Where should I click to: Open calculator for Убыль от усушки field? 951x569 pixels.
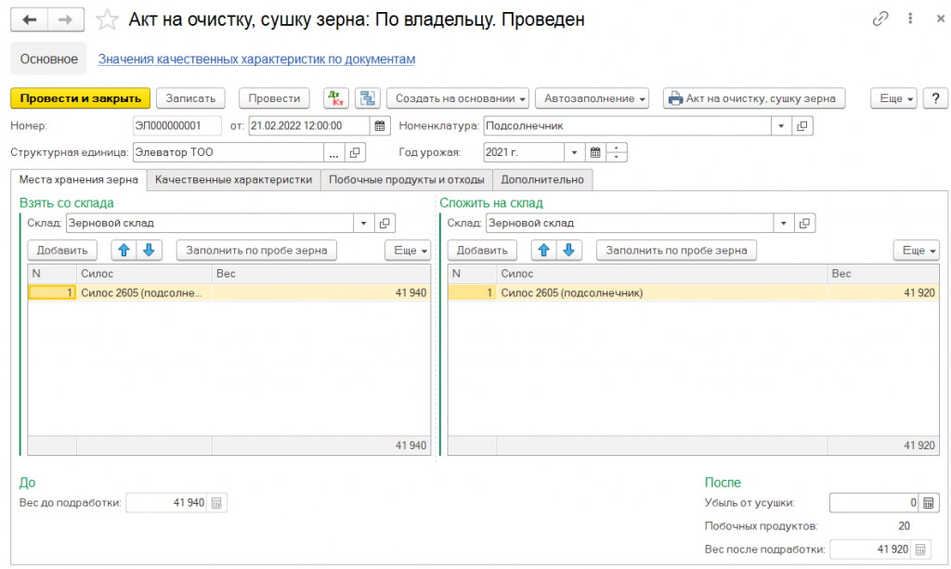coord(926,503)
